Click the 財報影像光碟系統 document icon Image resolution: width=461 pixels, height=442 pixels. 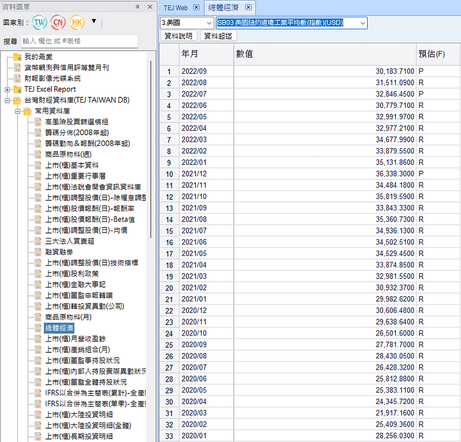point(17,78)
